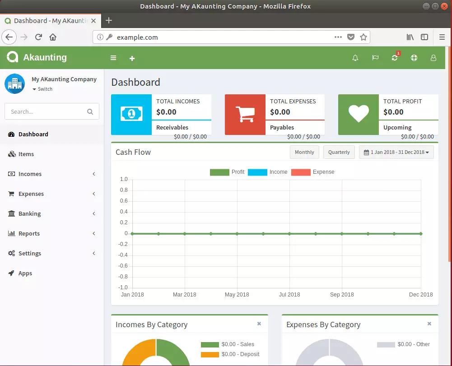
Task: Close the Incomes By Category widget
Action: point(259,324)
